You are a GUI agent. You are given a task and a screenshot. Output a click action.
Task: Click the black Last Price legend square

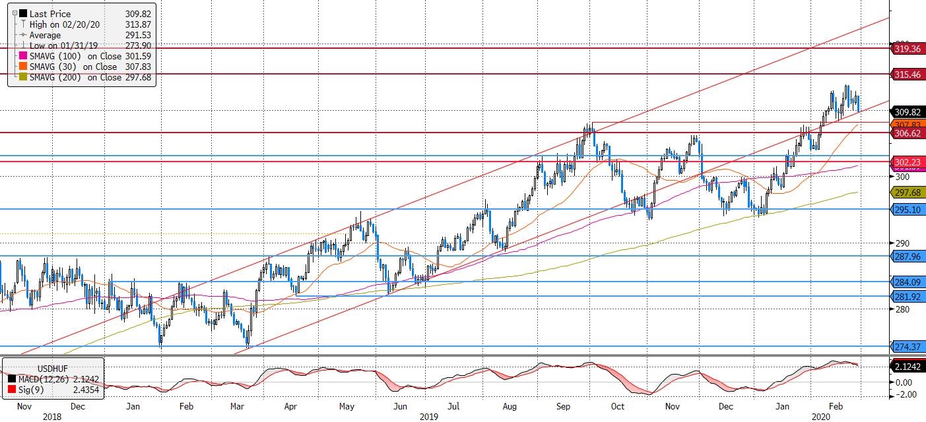click(x=23, y=14)
